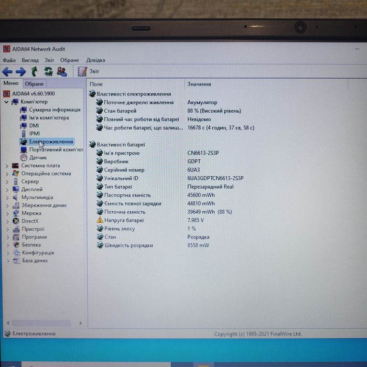Screen dimensions: 367x367
Task: Click the Конфігурація icon in tree
Action: (x=16, y=253)
